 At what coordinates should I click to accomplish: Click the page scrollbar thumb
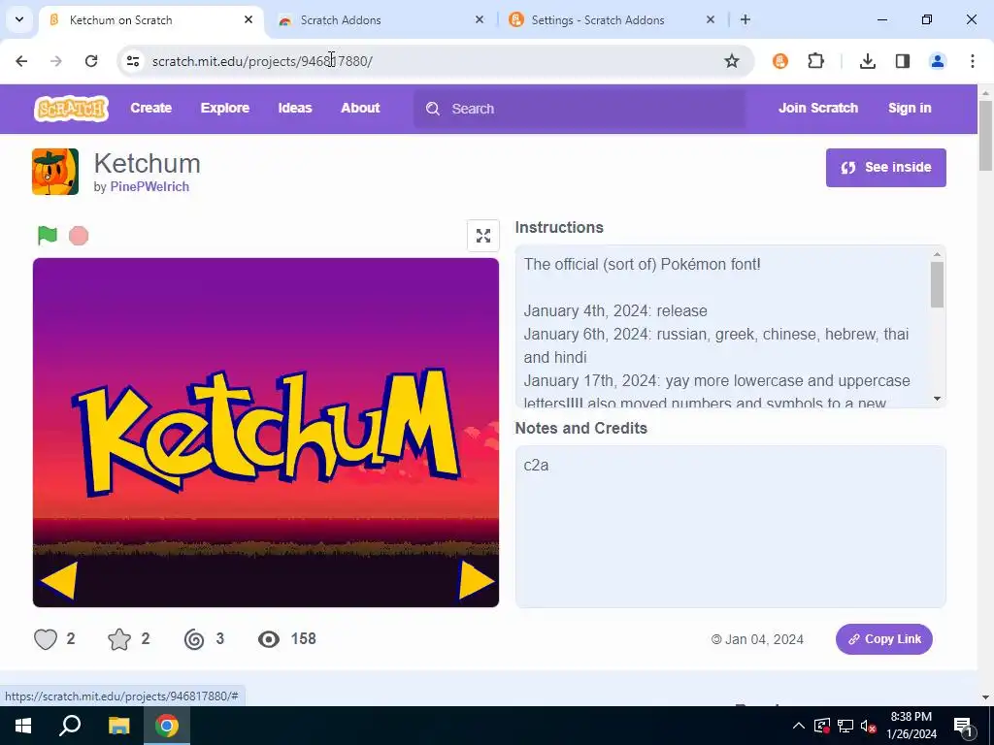[985, 136]
